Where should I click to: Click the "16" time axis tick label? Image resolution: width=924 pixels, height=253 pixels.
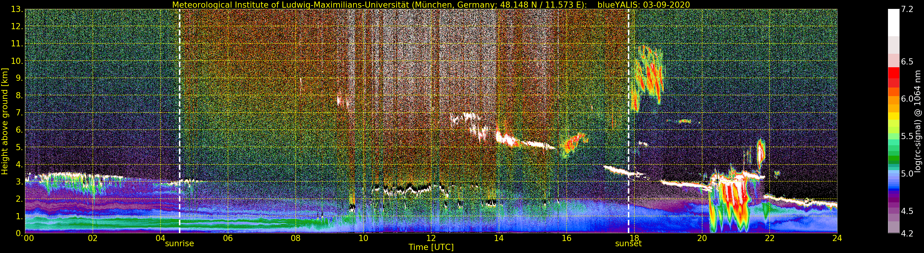pos(567,238)
